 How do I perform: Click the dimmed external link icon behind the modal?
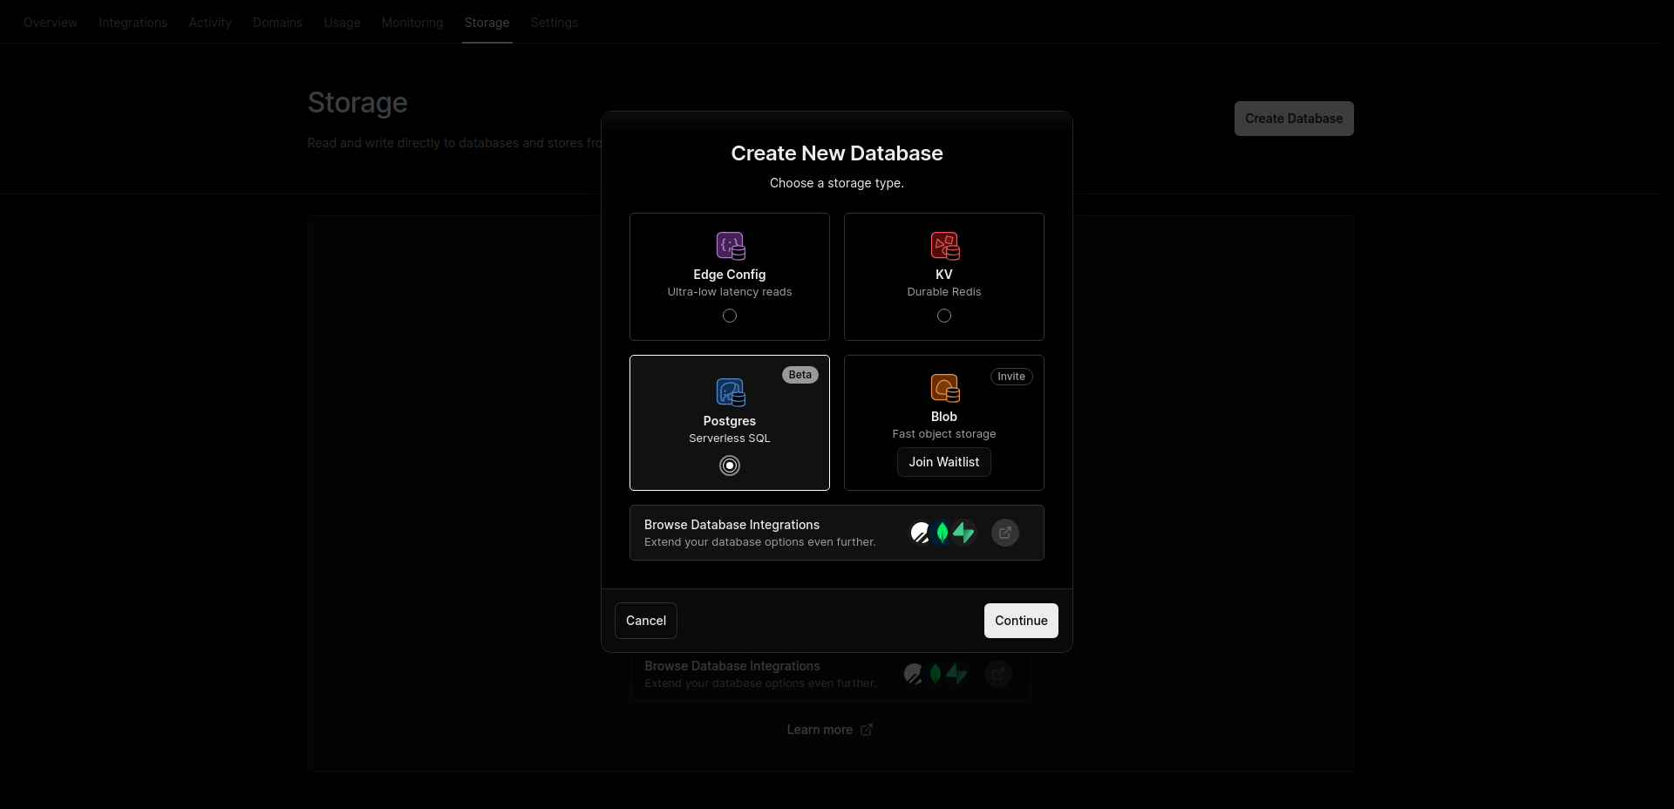click(x=998, y=674)
